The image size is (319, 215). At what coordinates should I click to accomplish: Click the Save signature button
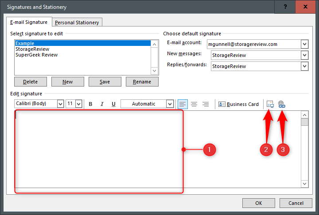point(105,82)
